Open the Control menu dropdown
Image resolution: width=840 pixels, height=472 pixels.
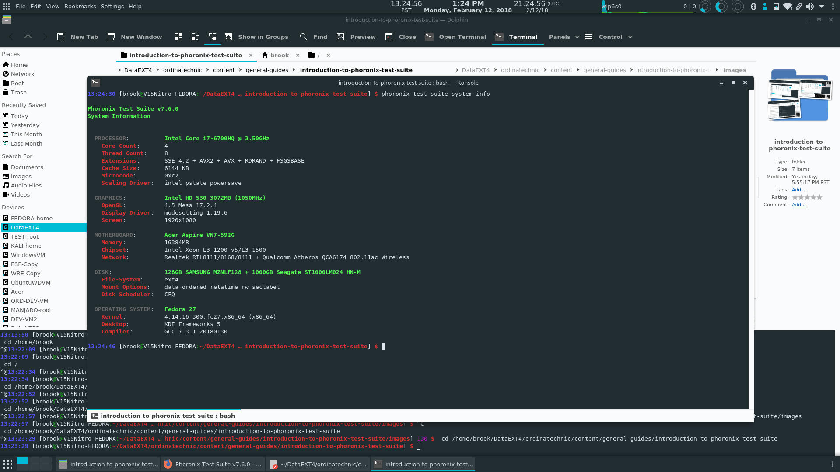[609, 37]
